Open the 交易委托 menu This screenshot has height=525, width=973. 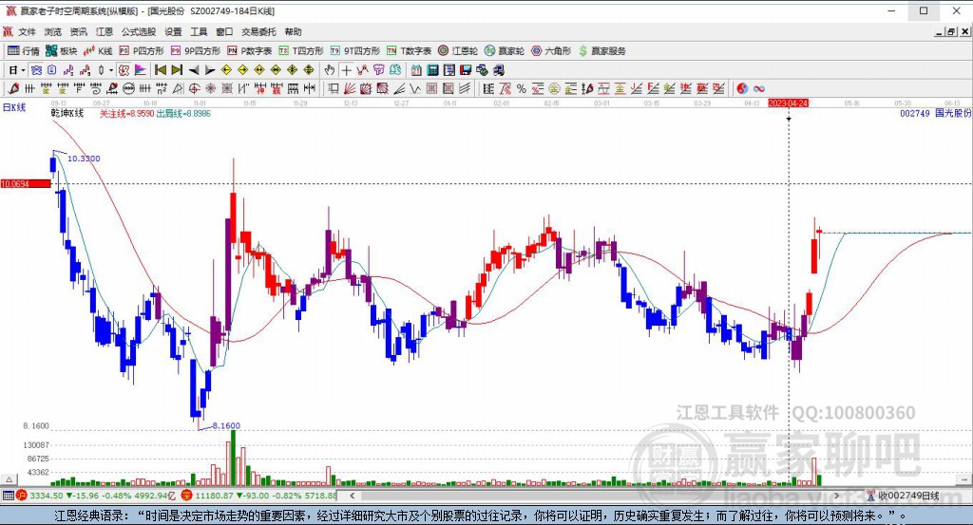pyautogui.click(x=258, y=31)
